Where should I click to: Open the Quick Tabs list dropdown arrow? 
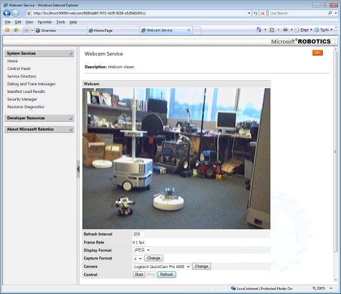32,30
